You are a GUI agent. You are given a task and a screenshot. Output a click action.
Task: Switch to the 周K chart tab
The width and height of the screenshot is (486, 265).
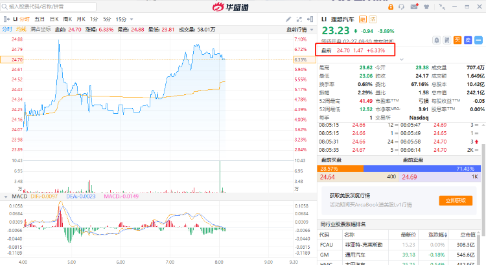click(67, 19)
